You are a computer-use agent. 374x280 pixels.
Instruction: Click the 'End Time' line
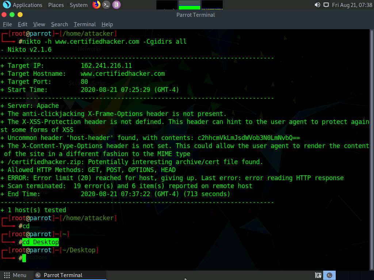pos(115,194)
